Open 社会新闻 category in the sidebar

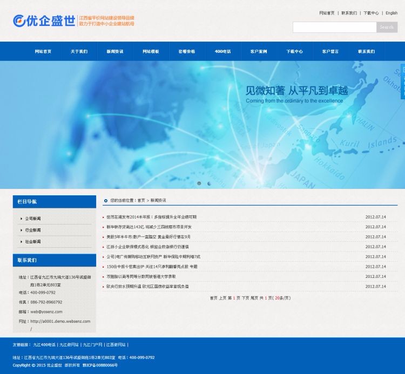click(x=33, y=242)
